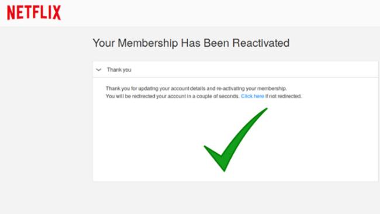Collapse the Thank you section chevron
This screenshot has height=214, width=380.
point(99,70)
